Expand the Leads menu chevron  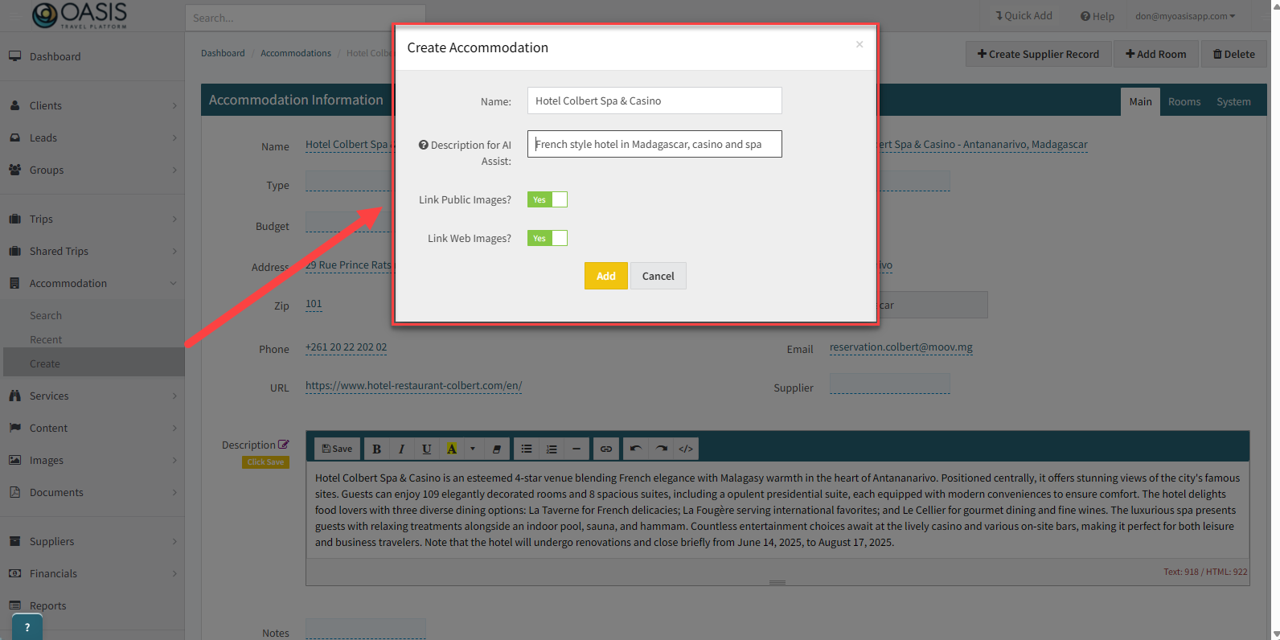point(174,137)
